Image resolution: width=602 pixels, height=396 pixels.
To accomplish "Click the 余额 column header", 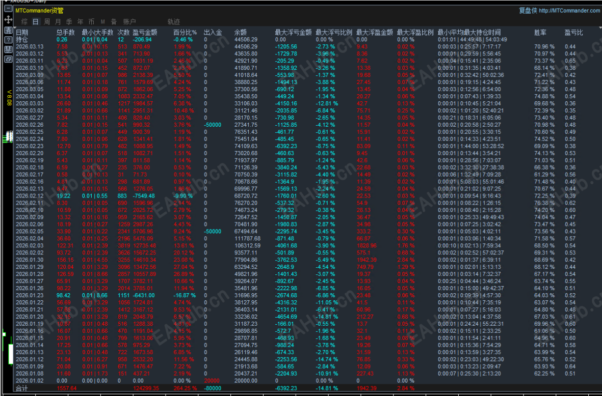I will [x=240, y=32].
